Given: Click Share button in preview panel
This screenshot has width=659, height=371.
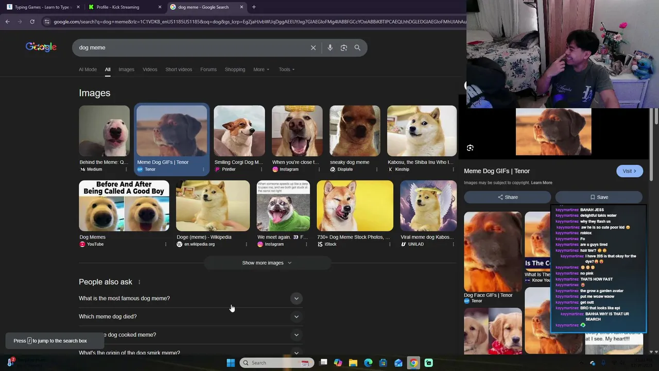Looking at the screenshot, I should pyautogui.click(x=507, y=197).
